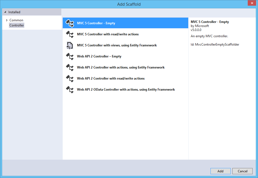Click the Id: MvcControllerEmptyScaffolder text
The width and height of the screenshot is (258, 178).
tap(215, 44)
